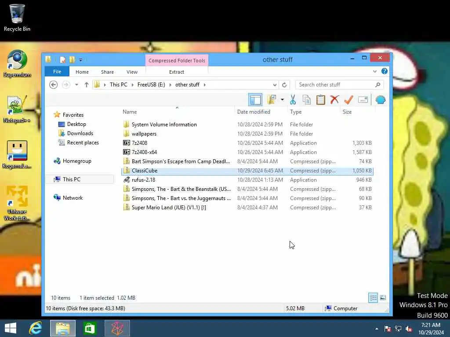Switch to the Share ribbon tab

tap(107, 72)
